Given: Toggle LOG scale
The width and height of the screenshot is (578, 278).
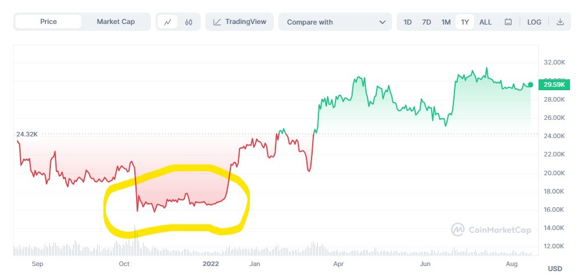Looking at the screenshot, I should point(534,22).
